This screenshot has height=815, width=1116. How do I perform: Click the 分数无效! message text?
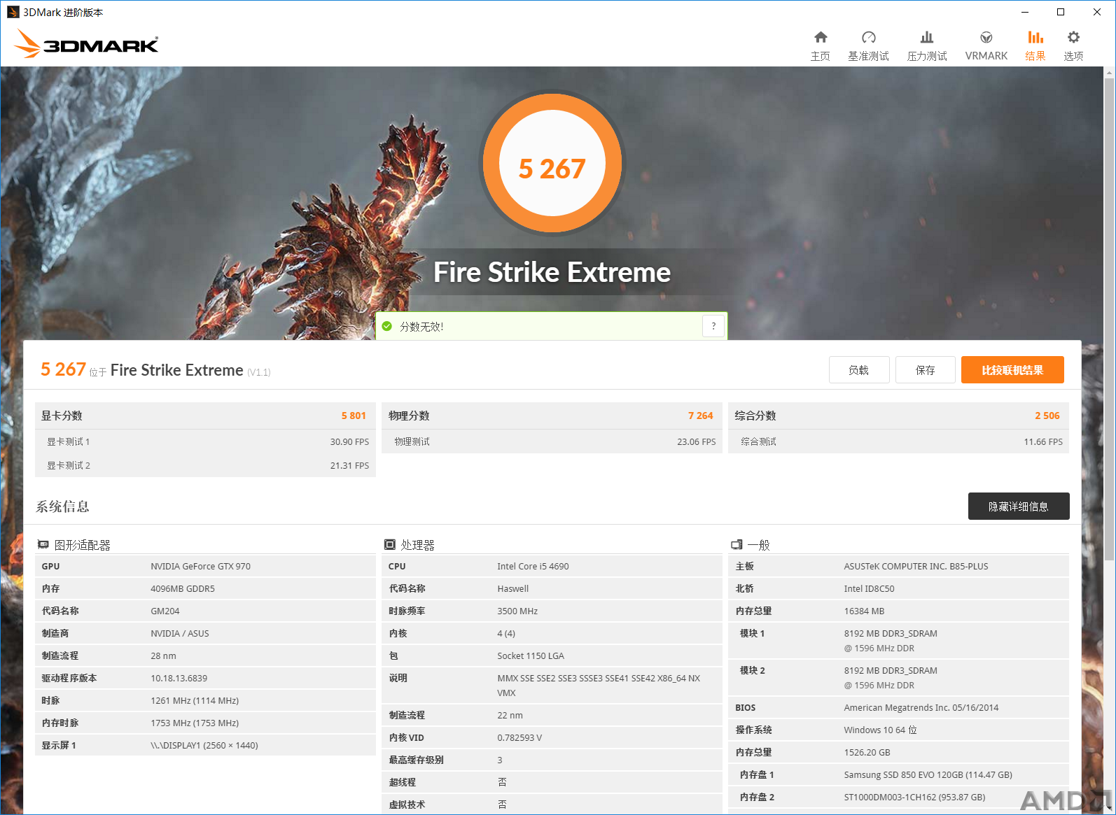(x=421, y=327)
